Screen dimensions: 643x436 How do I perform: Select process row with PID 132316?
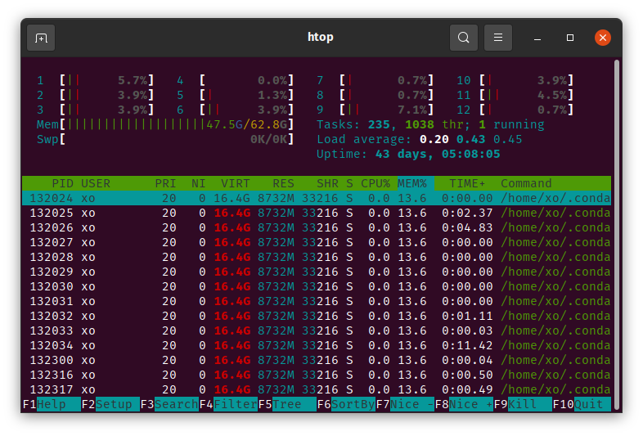click(317, 375)
